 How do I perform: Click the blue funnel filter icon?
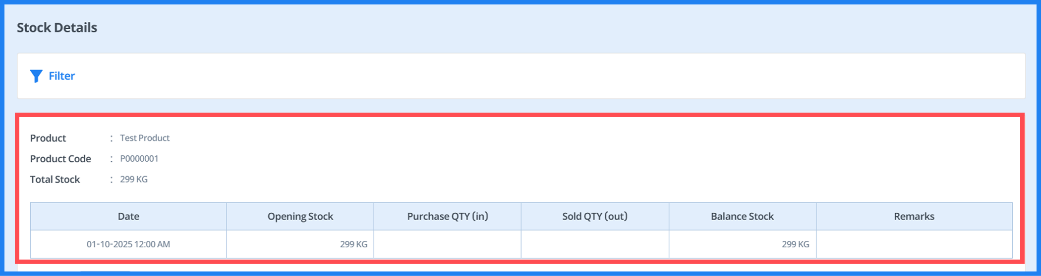coord(36,76)
